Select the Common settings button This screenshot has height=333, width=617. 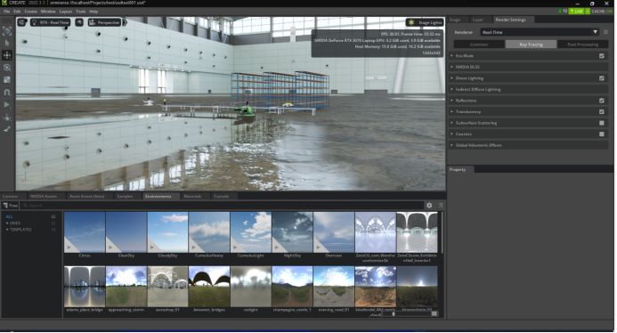pos(479,45)
